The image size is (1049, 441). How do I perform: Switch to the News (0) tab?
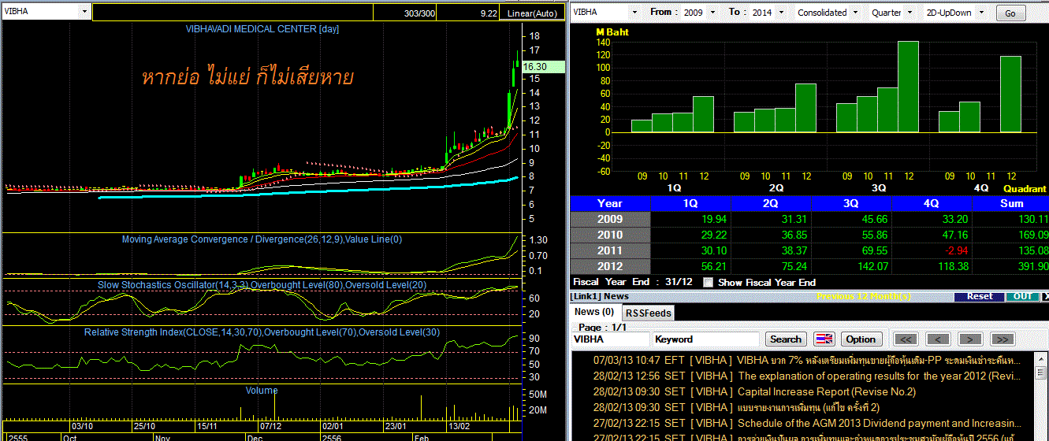(594, 312)
